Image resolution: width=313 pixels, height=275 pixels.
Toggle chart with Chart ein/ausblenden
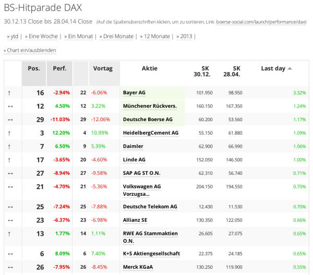30,50
